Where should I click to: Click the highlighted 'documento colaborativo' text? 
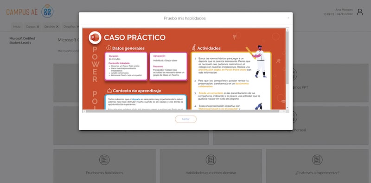tap(224, 85)
